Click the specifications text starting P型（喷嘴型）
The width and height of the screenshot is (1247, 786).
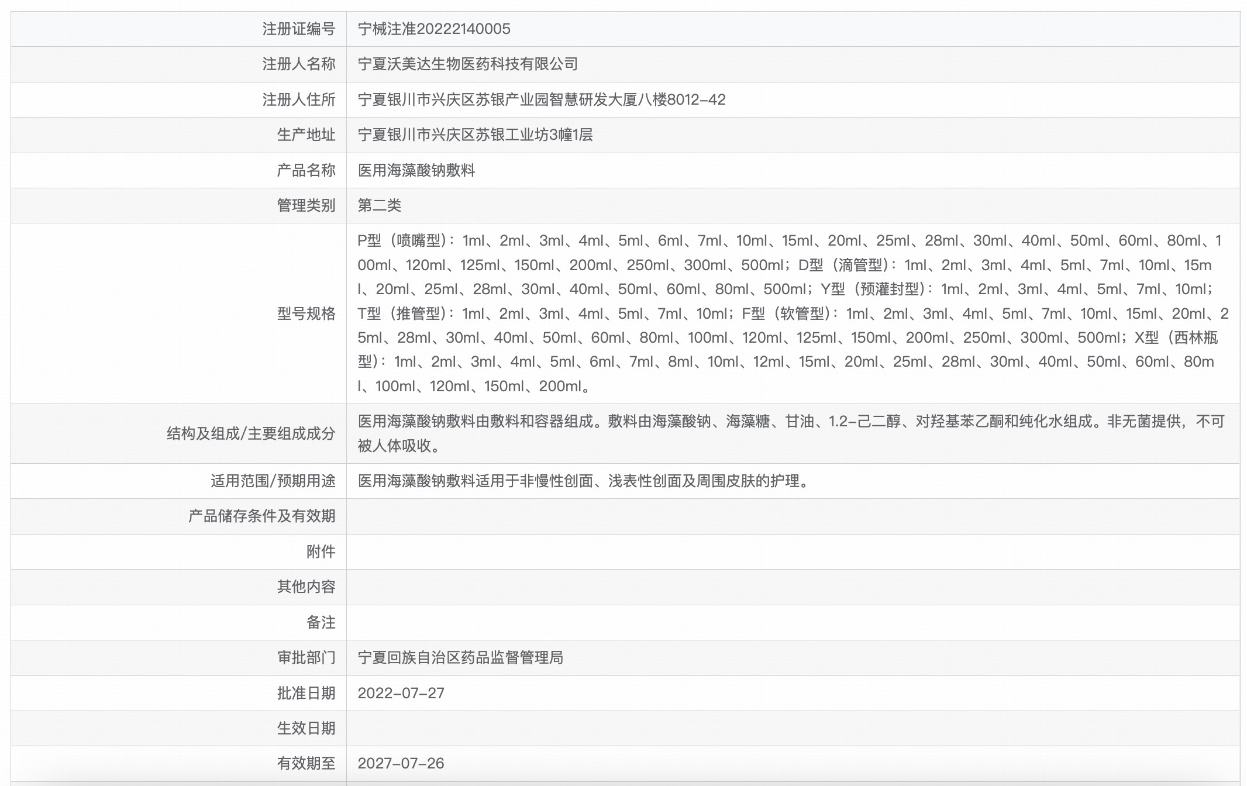pos(793,313)
